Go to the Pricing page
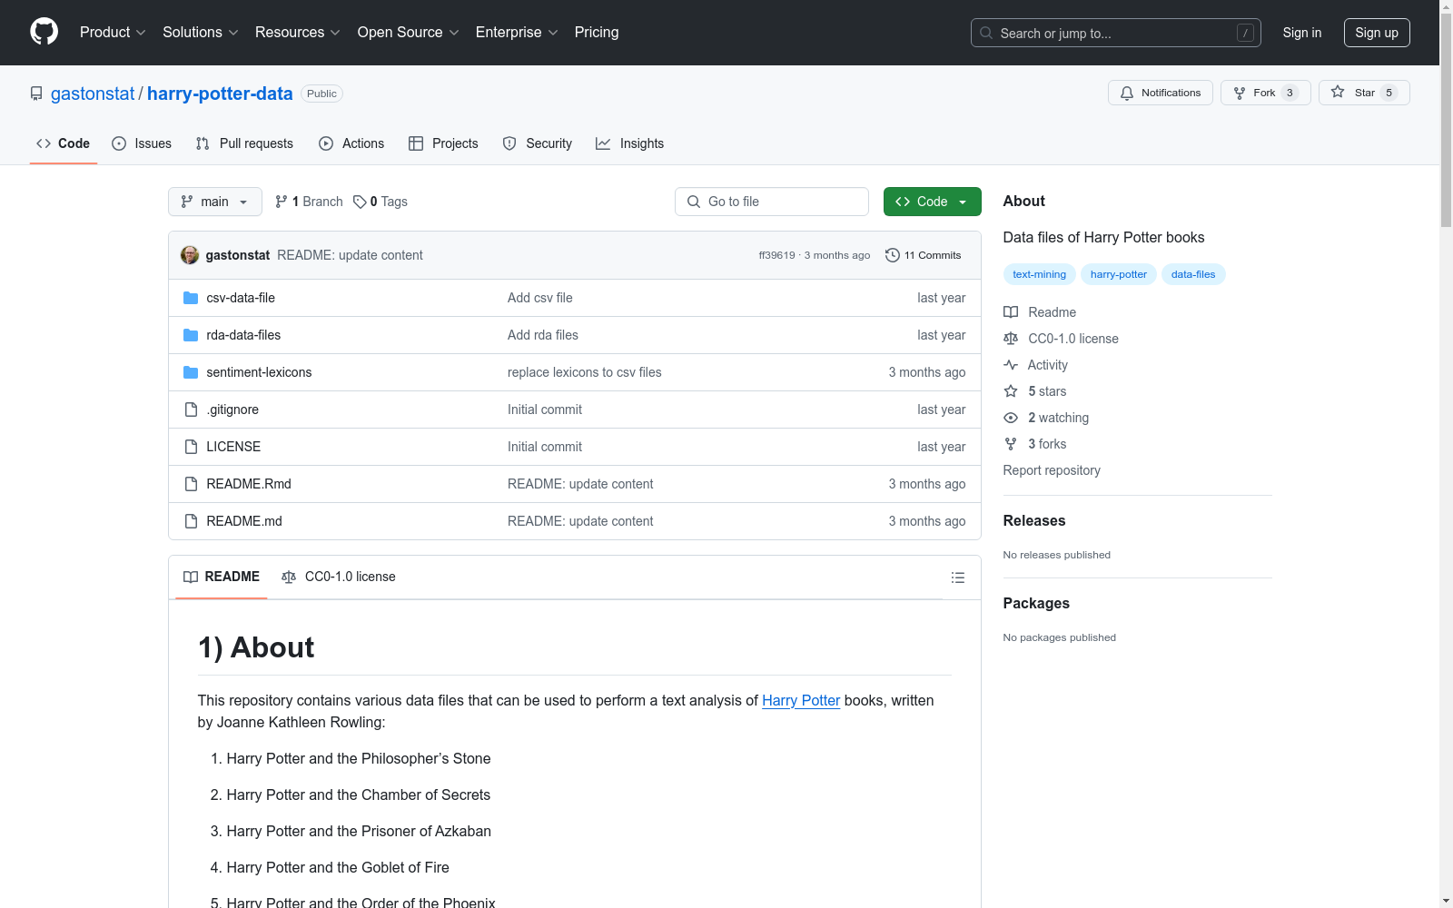Viewport: 1453px width, 908px height. pyautogui.click(x=597, y=33)
